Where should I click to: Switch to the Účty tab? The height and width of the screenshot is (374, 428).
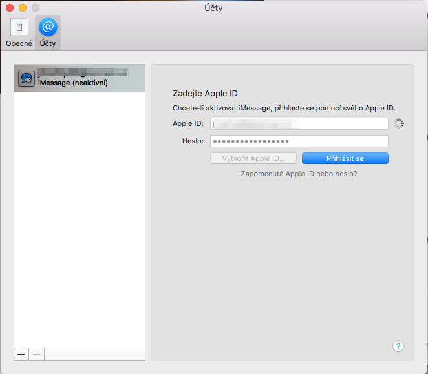(48, 32)
